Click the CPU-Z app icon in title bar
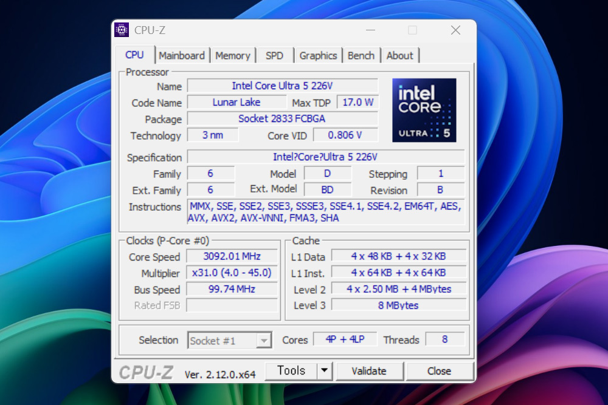Image resolution: width=608 pixels, height=405 pixels. [x=122, y=30]
